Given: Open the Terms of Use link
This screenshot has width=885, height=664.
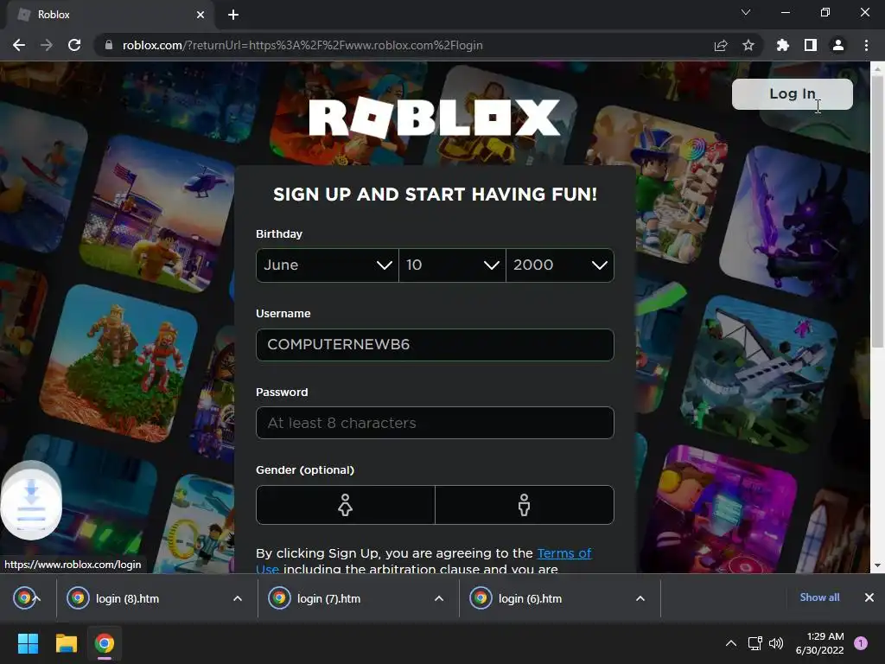Looking at the screenshot, I should point(563,553).
